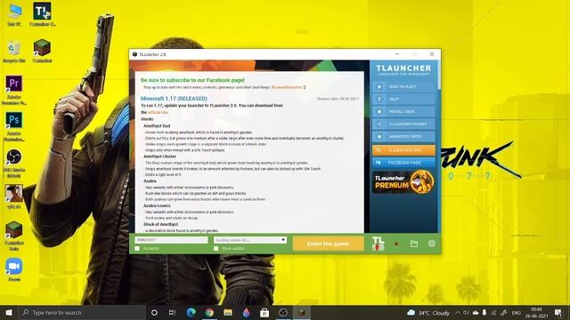Click the Azalea Leaves heading in changelog
570x320 pixels.
click(x=157, y=205)
